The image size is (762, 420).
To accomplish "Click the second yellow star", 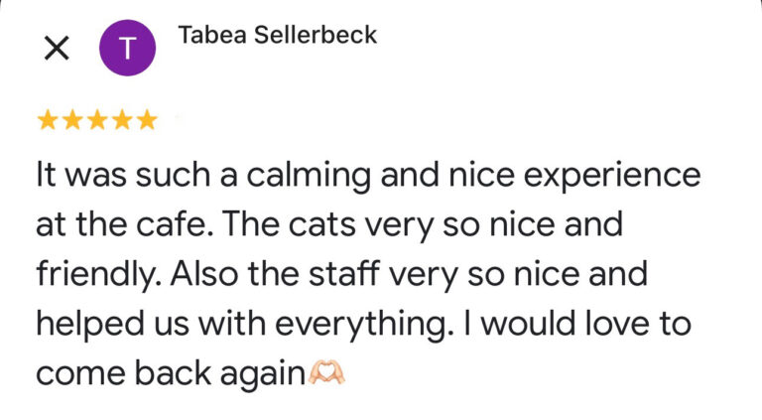I will point(71,121).
